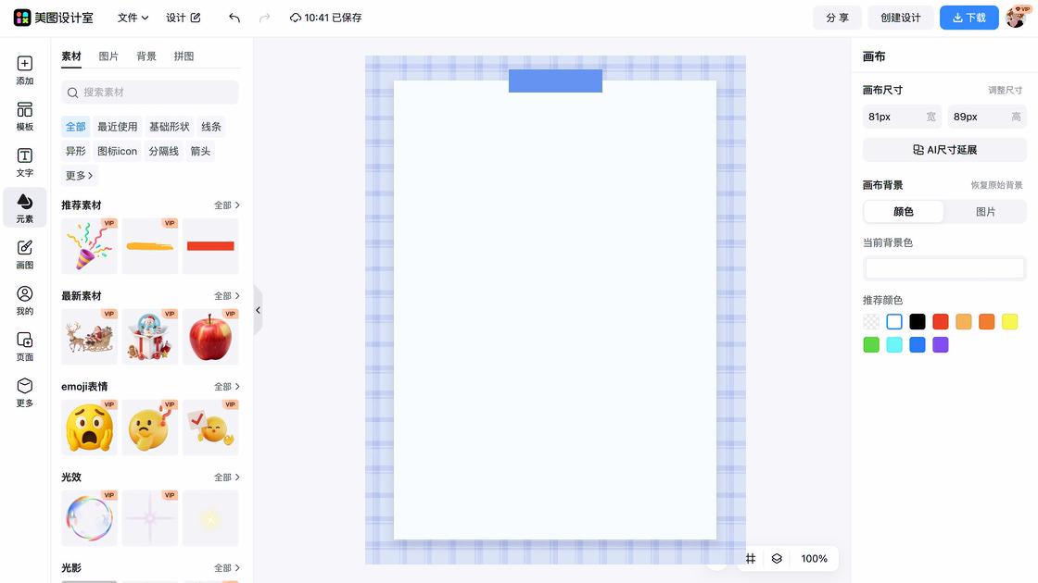Image resolution: width=1038 pixels, height=583 pixels.
Task: Switch to the 背景 tab
Action: click(x=146, y=56)
